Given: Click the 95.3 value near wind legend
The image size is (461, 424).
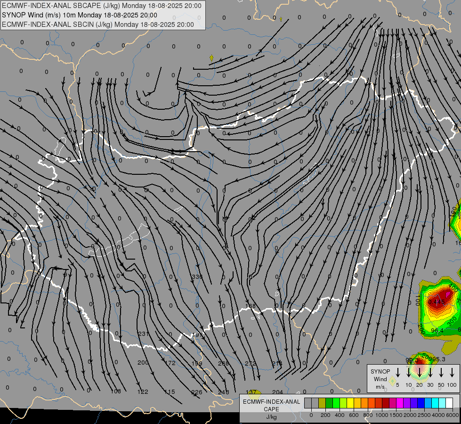Looking at the screenshot, I should coord(439,359).
